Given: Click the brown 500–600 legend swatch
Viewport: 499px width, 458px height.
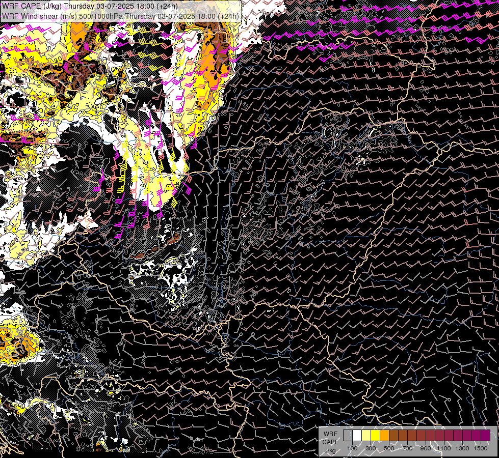Looking at the screenshot, I should pyautogui.click(x=393, y=436).
